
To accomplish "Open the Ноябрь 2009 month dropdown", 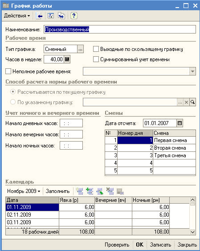I will tap(24, 191).
